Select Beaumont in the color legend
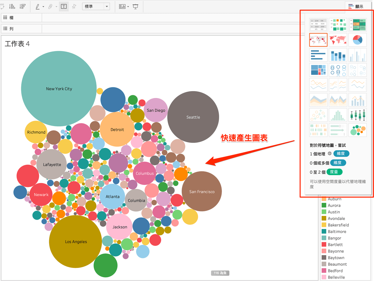 (x=337, y=264)
